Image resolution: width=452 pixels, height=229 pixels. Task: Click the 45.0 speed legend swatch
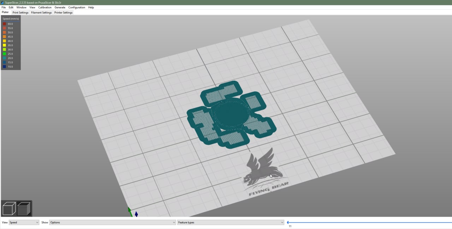pyautogui.click(x=5, y=37)
